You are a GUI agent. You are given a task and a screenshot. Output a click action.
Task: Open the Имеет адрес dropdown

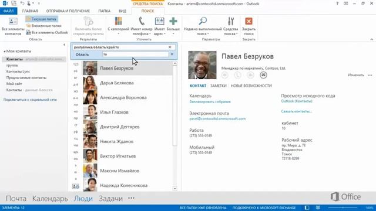coord(159,26)
